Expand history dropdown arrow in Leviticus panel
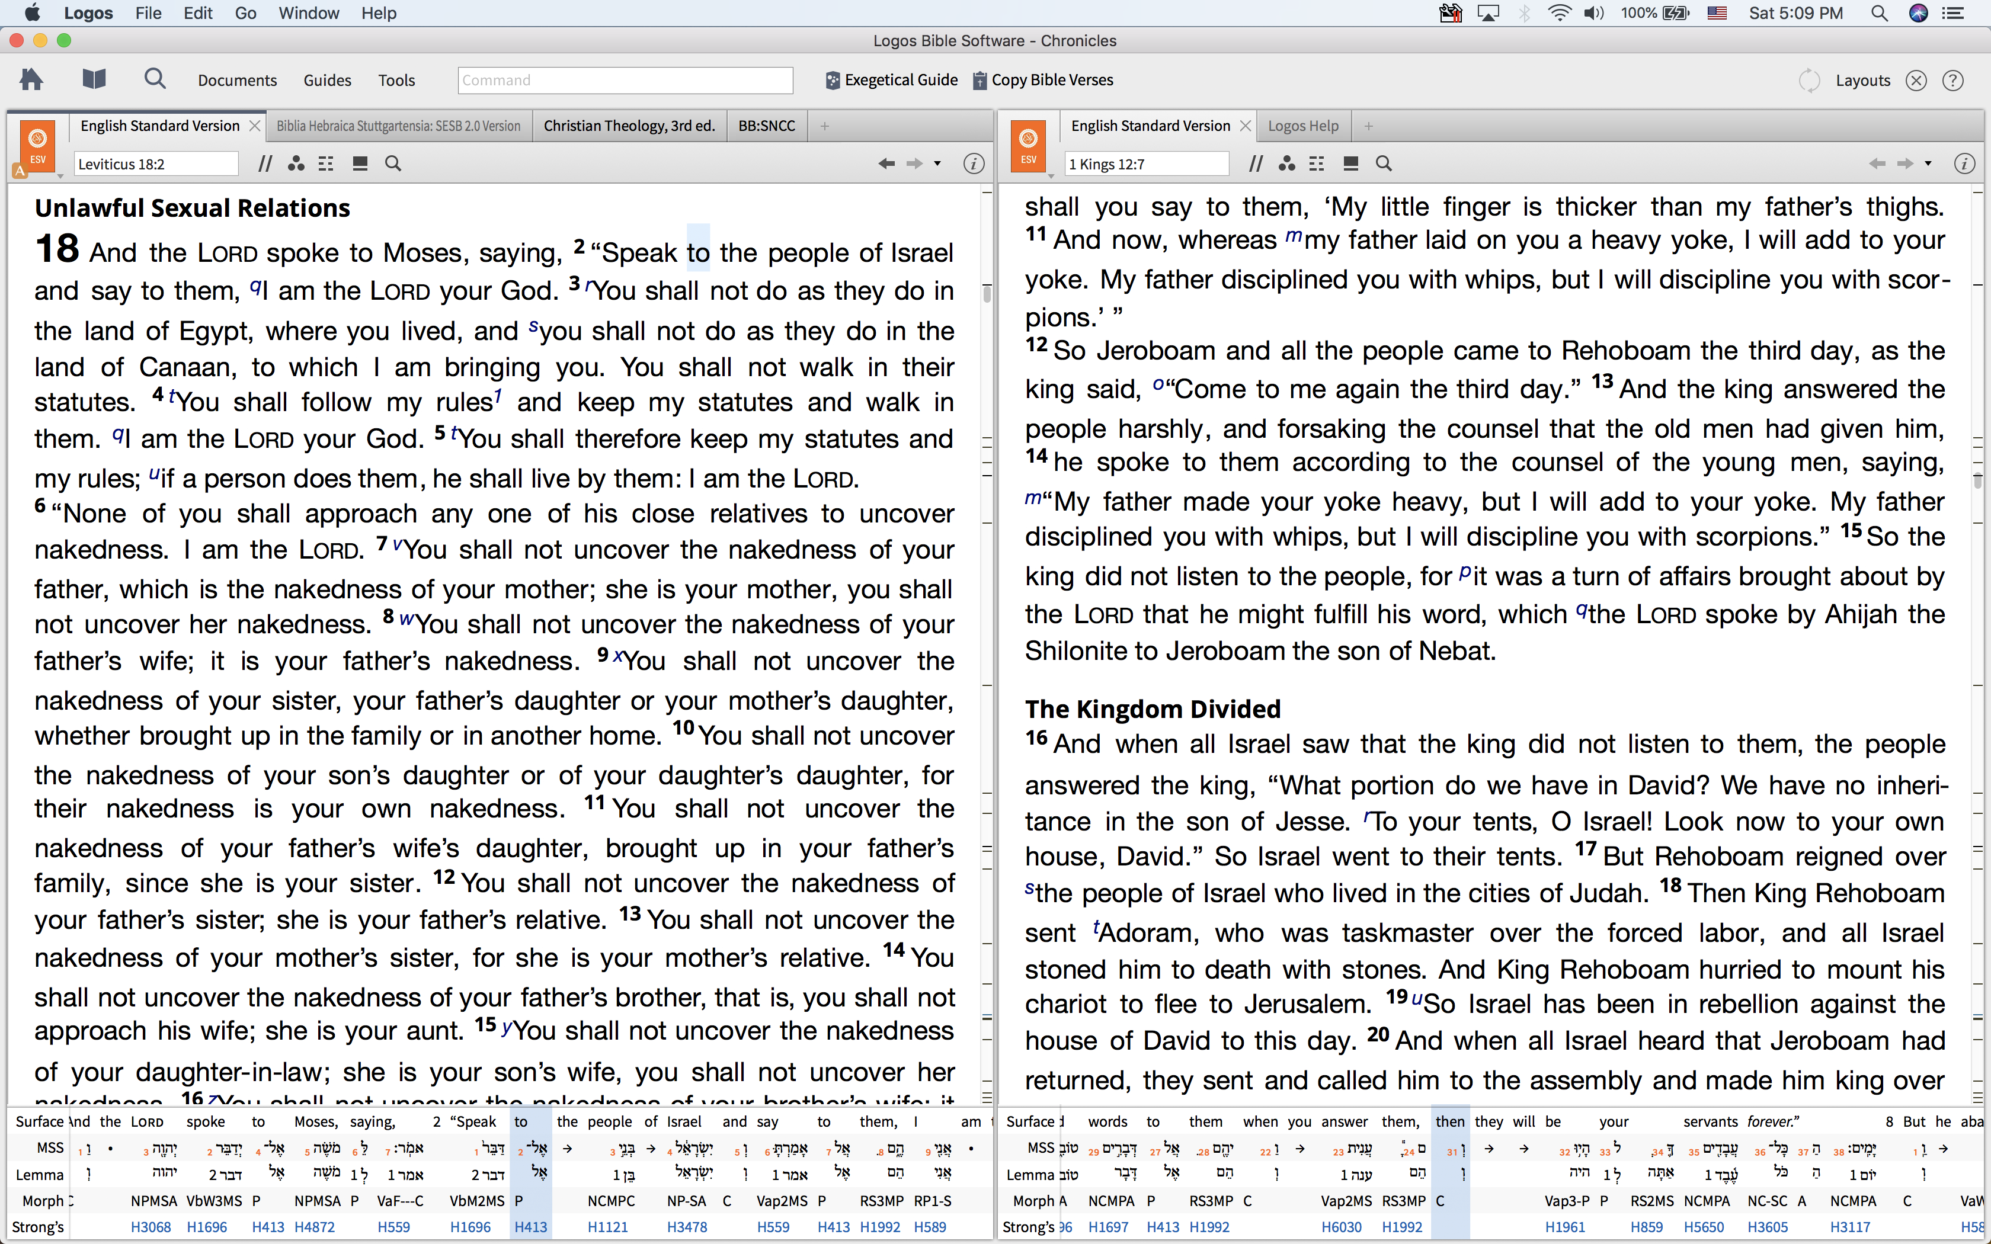This screenshot has width=1991, height=1244. [937, 163]
